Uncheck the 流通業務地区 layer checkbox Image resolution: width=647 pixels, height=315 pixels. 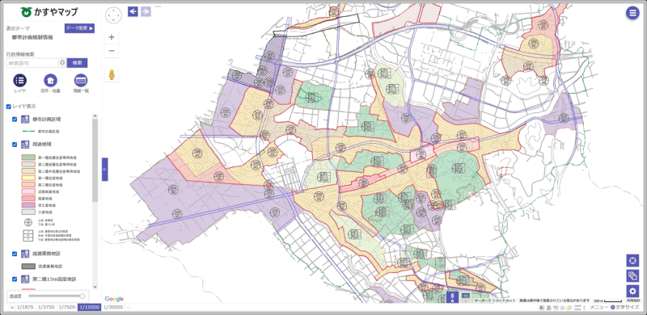tap(15, 254)
